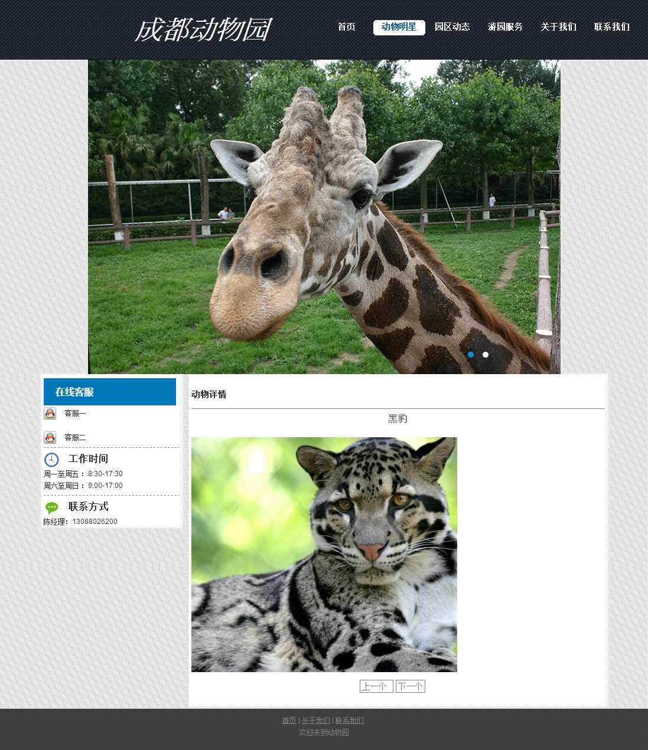Click the 黑豹 leopard photo

pos(324,554)
